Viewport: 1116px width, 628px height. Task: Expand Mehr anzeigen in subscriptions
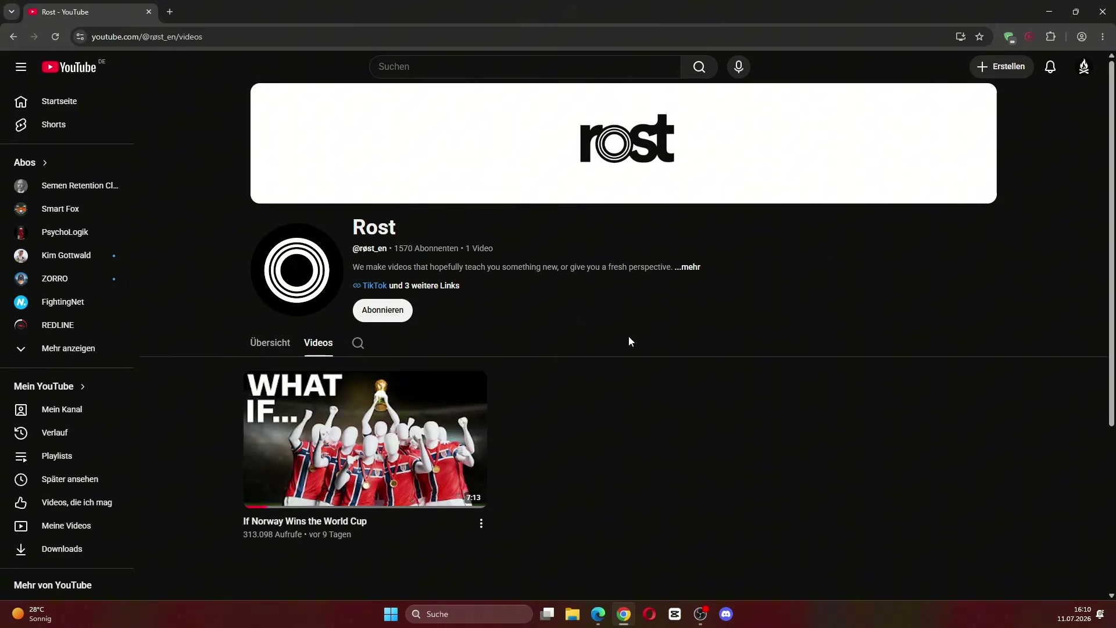(x=67, y=349)
